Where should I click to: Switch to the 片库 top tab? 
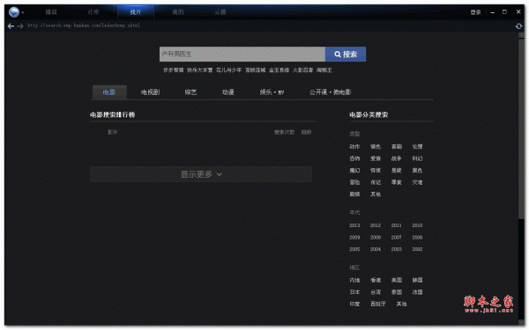(x=93, y=12)
